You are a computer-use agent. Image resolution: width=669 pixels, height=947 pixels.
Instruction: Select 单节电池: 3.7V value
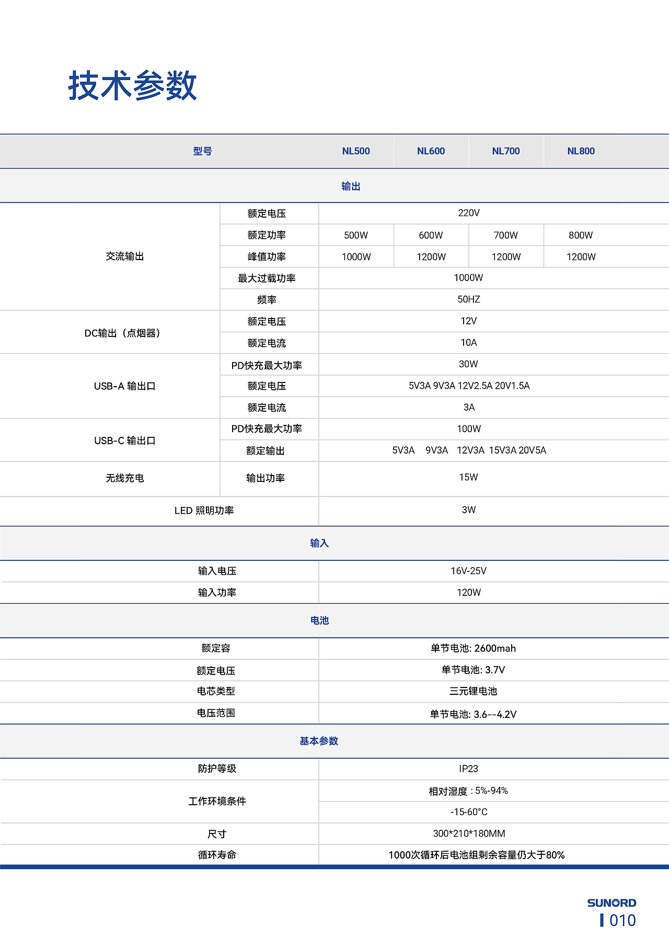click(x=473, y=670)
